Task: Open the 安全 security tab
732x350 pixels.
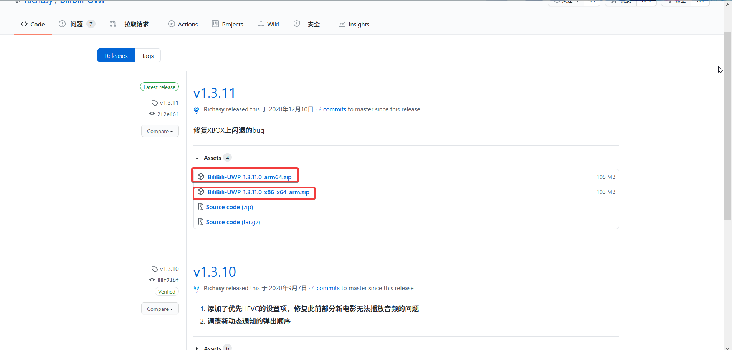Action: [307, 24]
